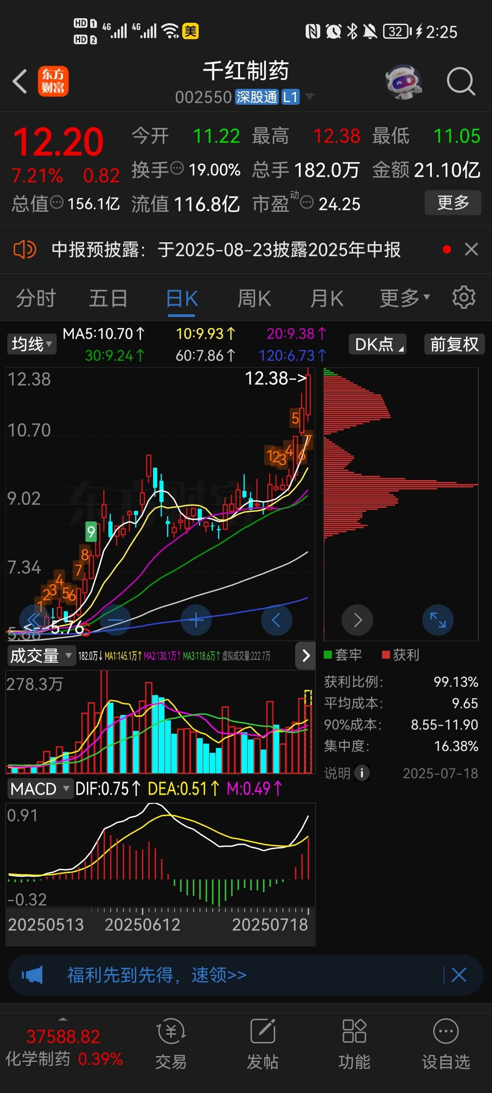This screenshot has height=1093, width=492.
Task: Open the 东方财富 logo home icon
Action: point(53,82)
